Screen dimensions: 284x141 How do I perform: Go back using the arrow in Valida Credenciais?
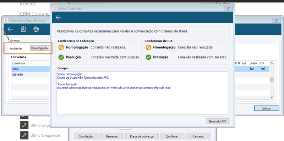(x=59, y=17)
